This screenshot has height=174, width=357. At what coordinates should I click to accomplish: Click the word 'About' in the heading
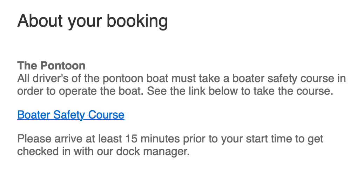click(40, 21)
